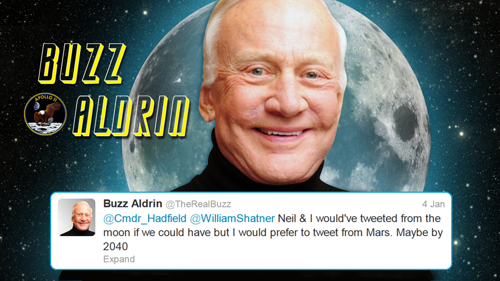This screenshot has width=500, height=281.
Task: Open the @WilliamShatner mention
Action: (232, 219)
